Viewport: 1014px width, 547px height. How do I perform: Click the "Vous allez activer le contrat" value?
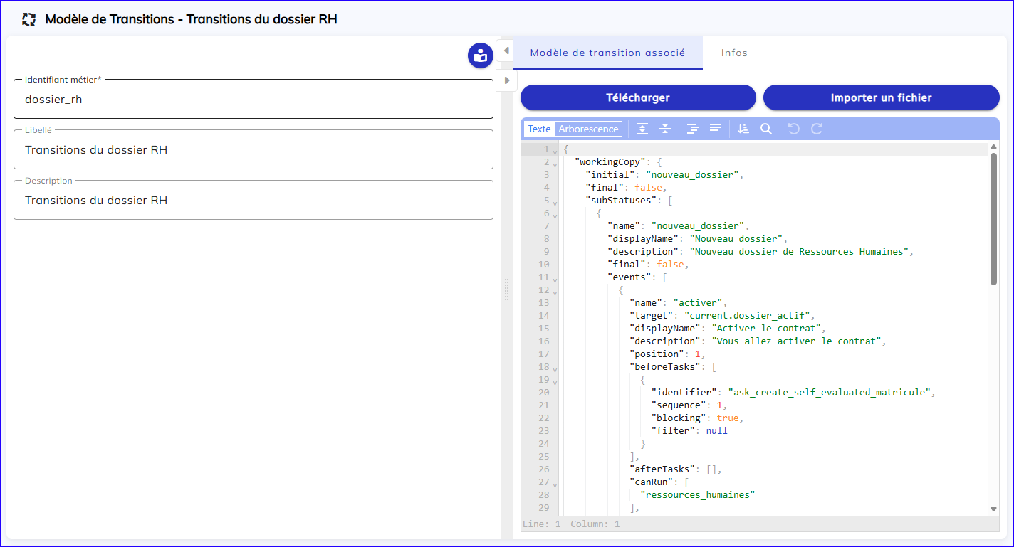[797, 341]
